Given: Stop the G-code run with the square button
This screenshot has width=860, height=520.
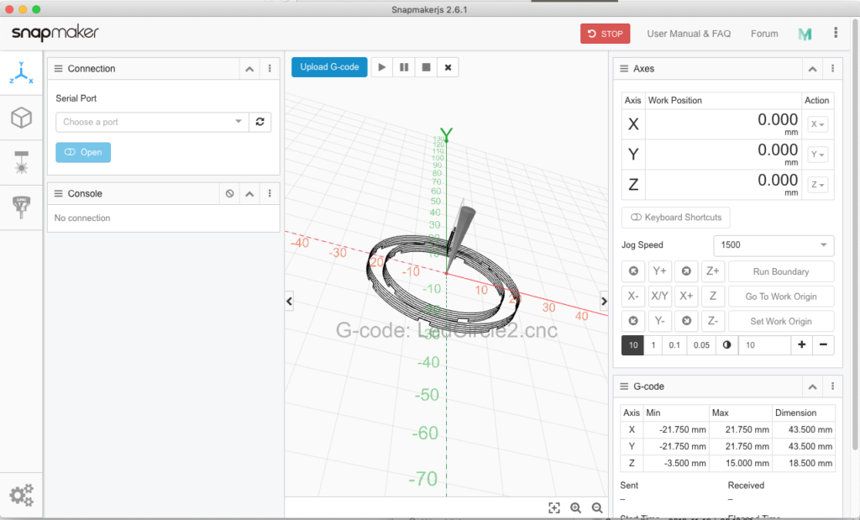Looking at the screenshot, I should click(426, 67).
